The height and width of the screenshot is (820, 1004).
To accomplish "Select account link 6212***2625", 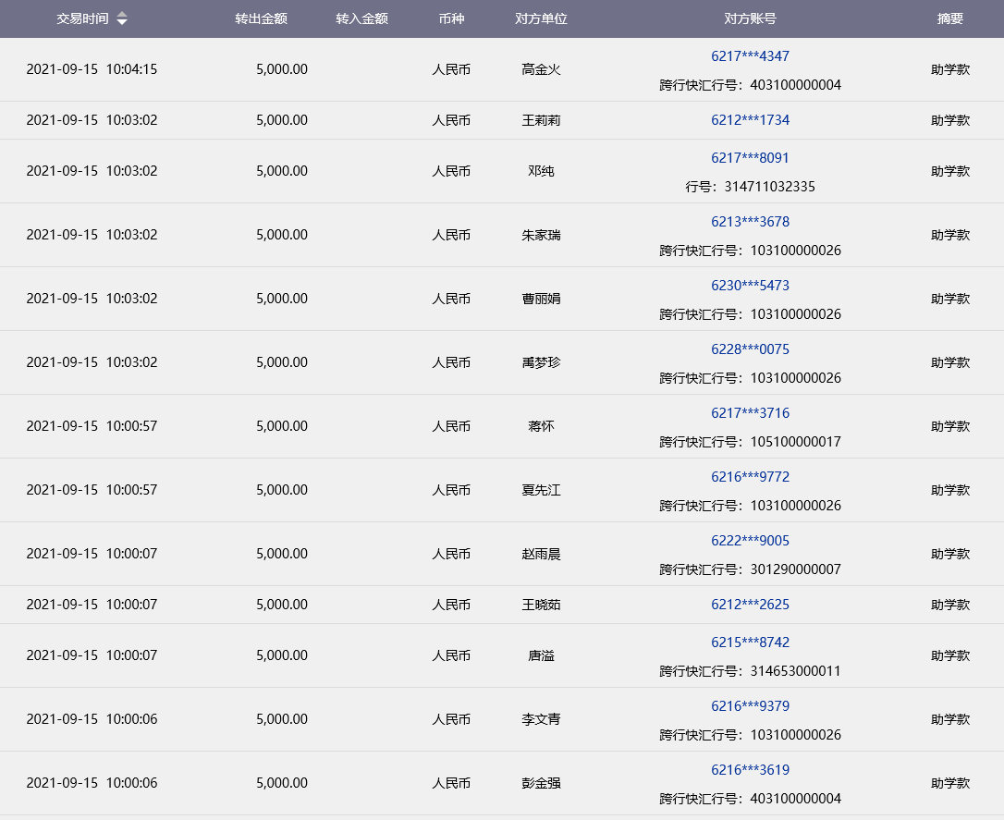I will (x=750, y=605).
